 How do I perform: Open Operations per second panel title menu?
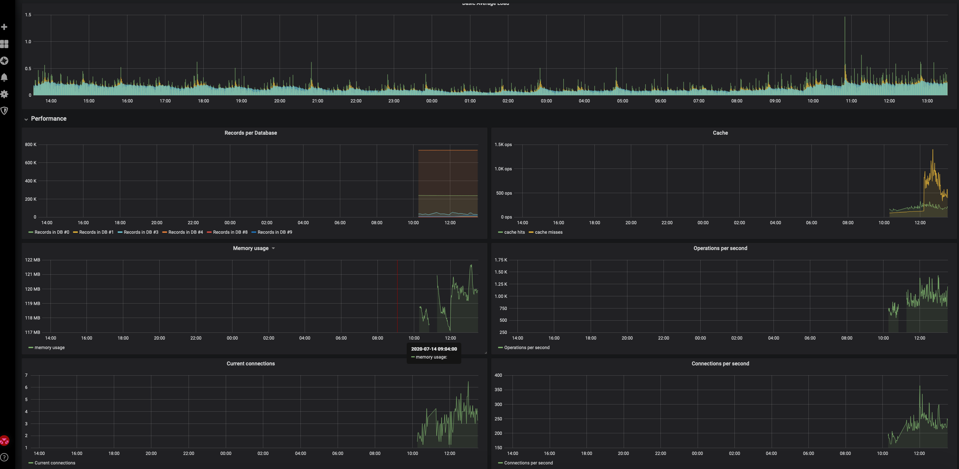[x=720, y=248]
